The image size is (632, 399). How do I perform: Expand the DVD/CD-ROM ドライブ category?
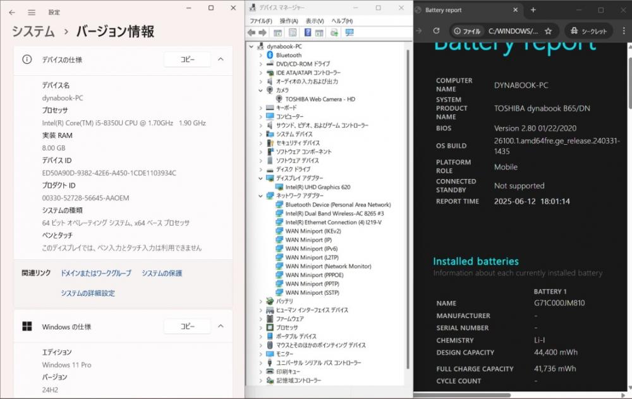pyautogui.click(x=261, y=64)
